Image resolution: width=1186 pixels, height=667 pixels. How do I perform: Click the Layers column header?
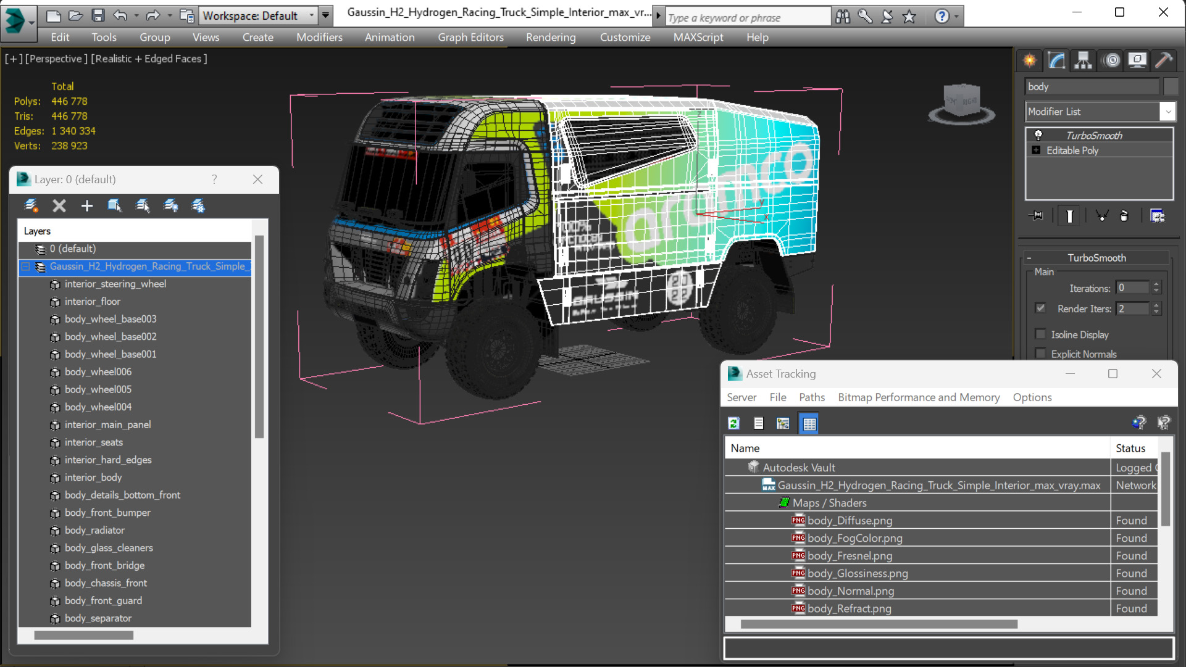click(x=135, y=231)
